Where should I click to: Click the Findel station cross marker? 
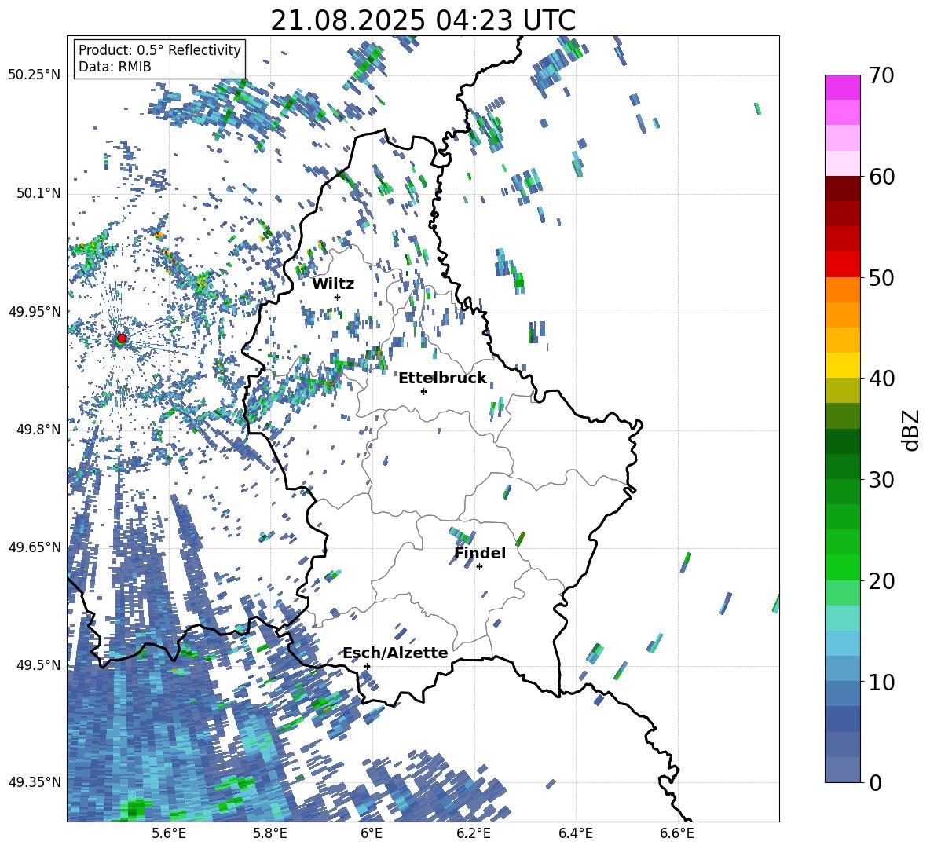pyautogui.click(x=479, y=567)
